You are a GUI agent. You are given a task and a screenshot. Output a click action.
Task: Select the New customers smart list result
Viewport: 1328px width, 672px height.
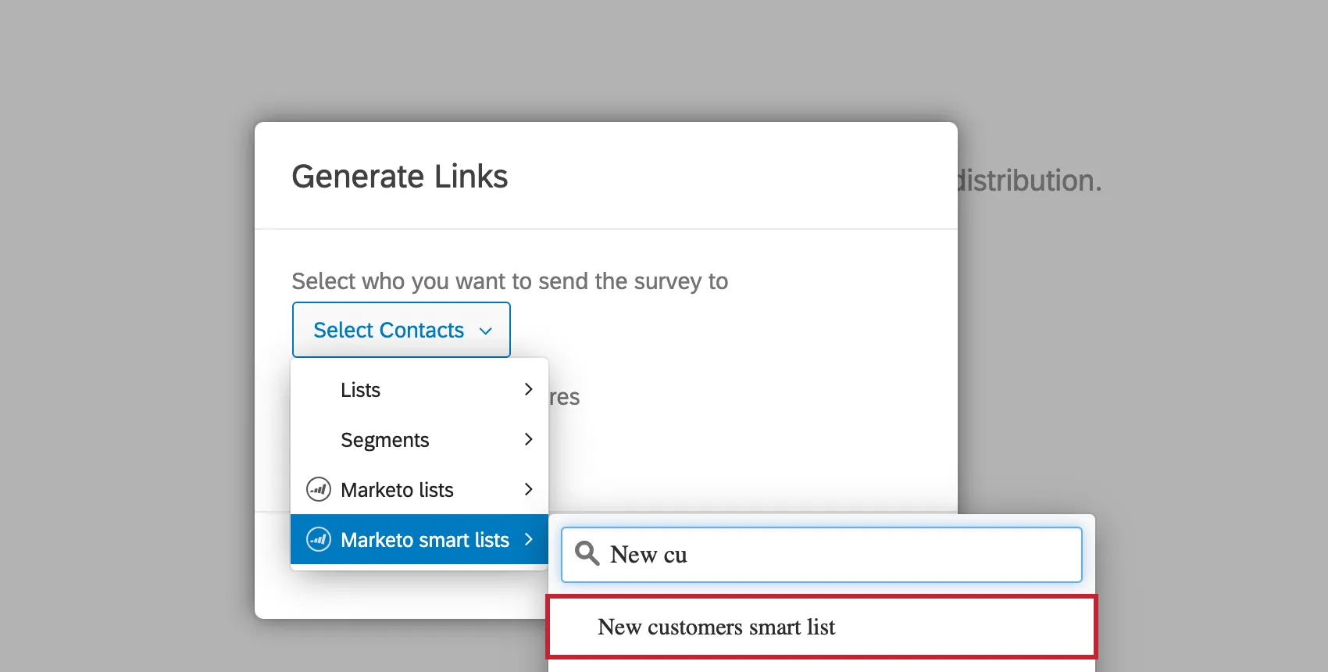(716, 626)
